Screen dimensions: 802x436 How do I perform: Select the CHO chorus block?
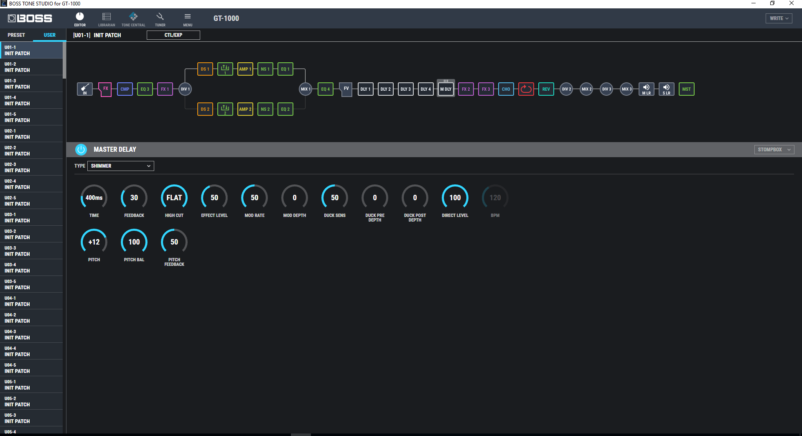pyautogui.click(x=506, y=89)
